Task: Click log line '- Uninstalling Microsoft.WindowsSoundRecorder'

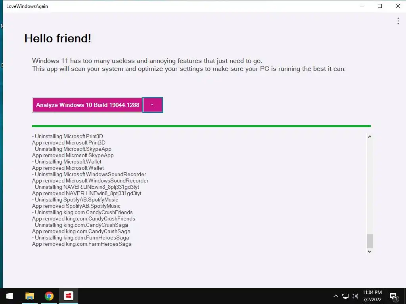Action: (89, 174)
